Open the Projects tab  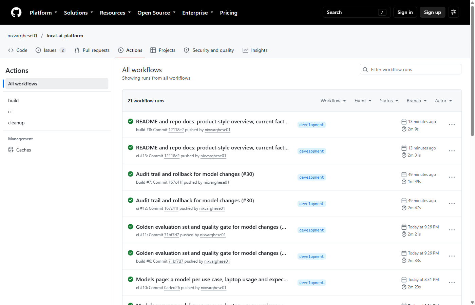point(163,50)
